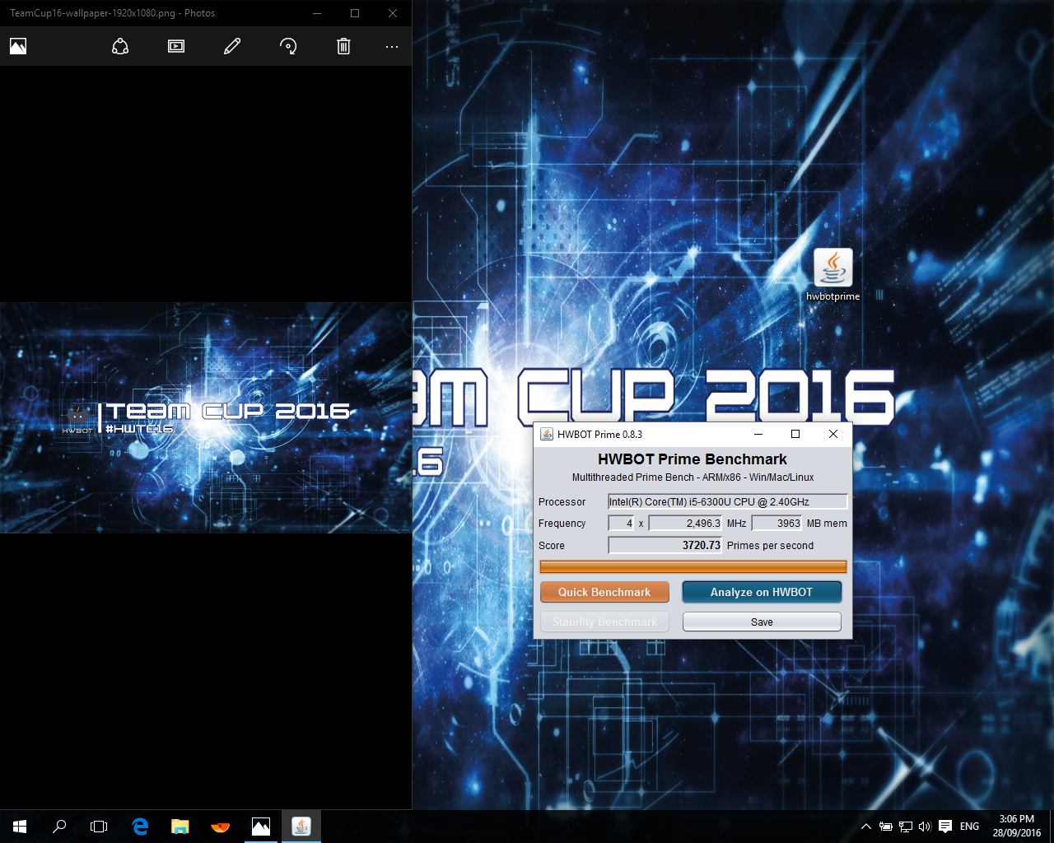Rotate the image in Photos
The image size is (1054, 843).
pyautogui.click(x=288, y=46)
